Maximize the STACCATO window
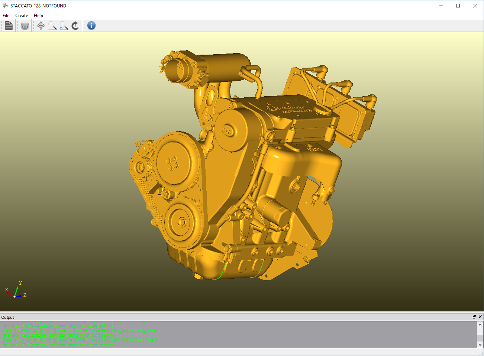 [x=458, y=6]
